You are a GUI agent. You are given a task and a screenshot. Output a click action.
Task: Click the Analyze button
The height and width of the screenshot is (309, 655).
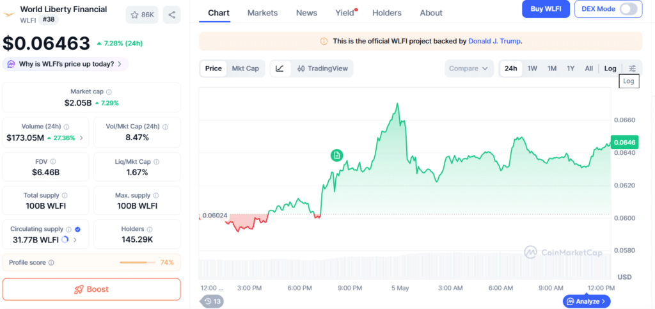(x=587, y=301)
